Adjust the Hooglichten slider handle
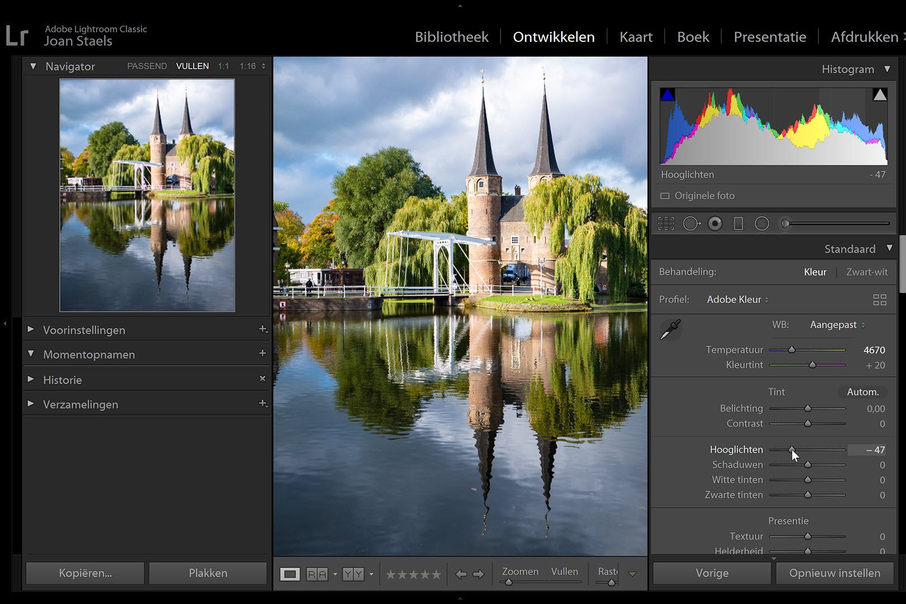This screenshot has height=604, width=906. tap(791, 449)
